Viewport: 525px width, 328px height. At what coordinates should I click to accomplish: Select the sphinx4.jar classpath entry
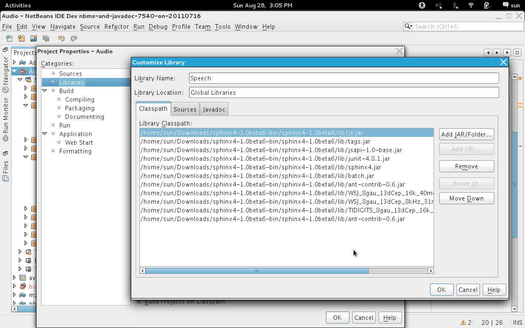pos(261,167)
